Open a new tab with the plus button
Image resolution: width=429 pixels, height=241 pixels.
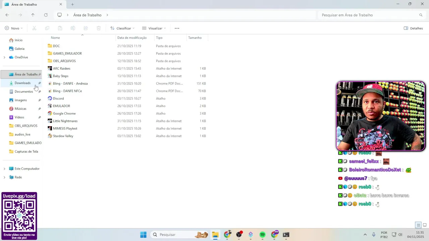click(72, 4)
